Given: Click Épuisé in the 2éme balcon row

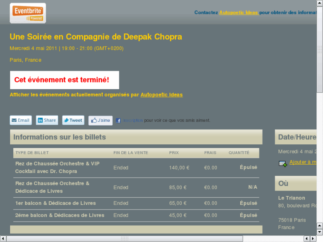Looking at the screenshot, I should coord(248,215).
